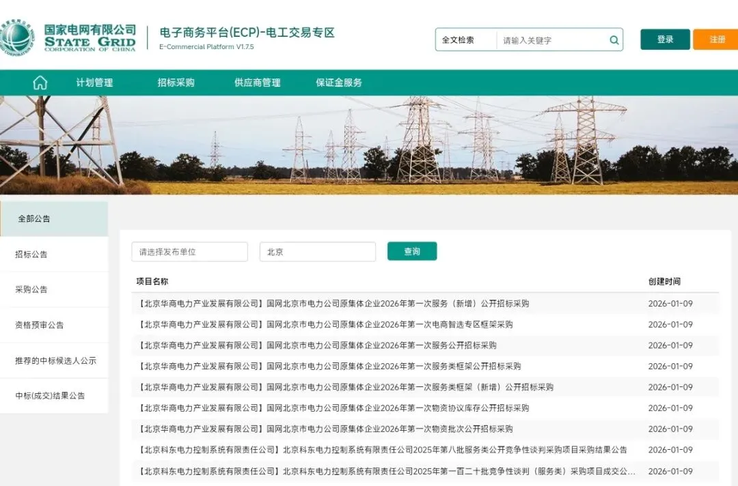The width and height of the screenshot is (738, 486).
Task: Click the transmission tower banner image
Action: click(x=369, y=145)
